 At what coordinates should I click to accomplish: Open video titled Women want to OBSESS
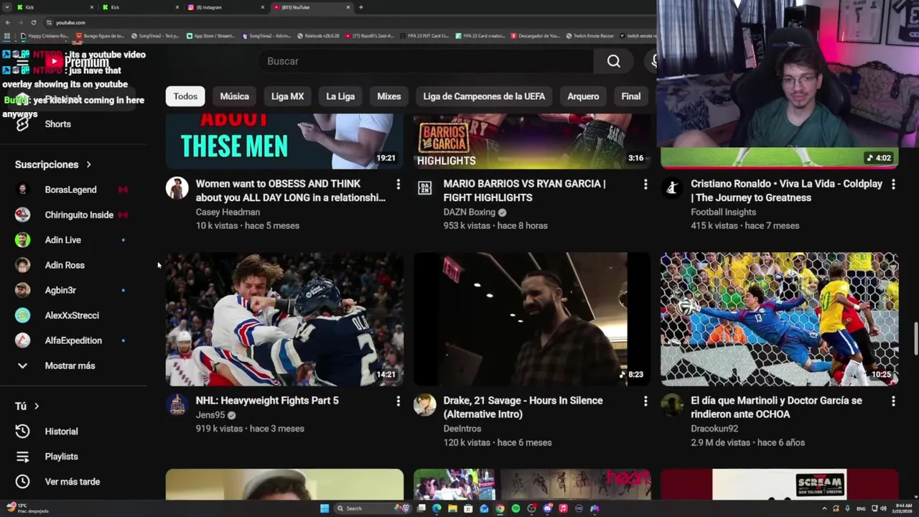point(291,191)
